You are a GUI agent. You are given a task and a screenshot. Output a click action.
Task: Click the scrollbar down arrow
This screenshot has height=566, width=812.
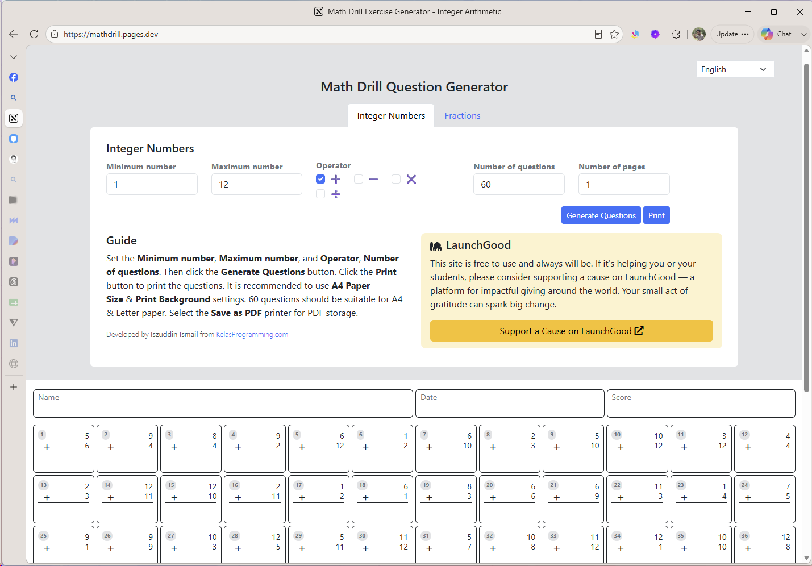pyautogui.click(x=806, y=558)
